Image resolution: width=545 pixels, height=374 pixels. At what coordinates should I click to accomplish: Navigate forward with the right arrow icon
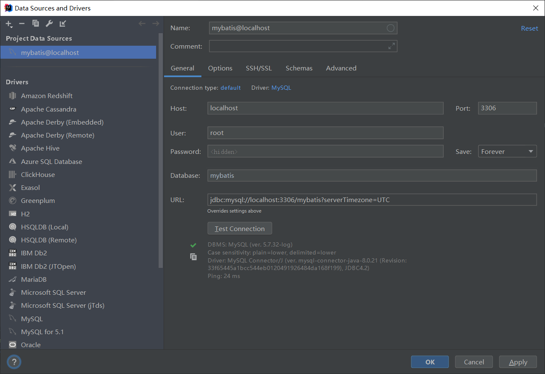[x=156, y=23]
